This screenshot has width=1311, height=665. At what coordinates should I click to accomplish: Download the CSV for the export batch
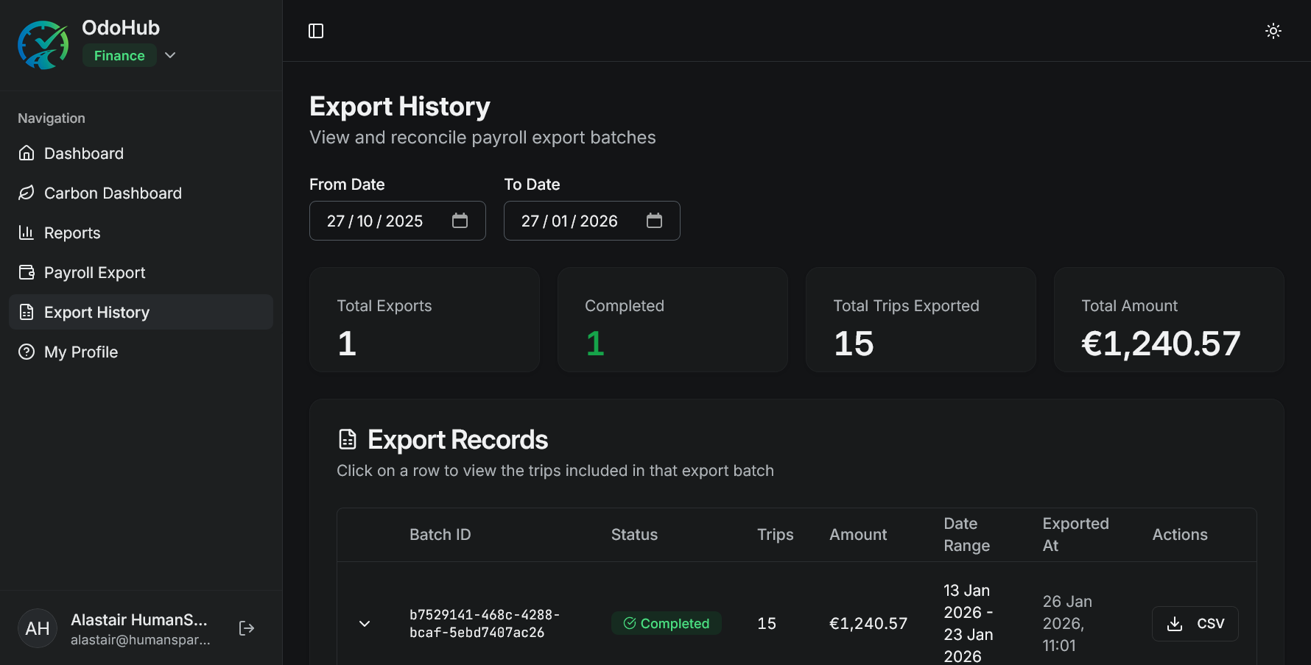tap(1195, 623)
